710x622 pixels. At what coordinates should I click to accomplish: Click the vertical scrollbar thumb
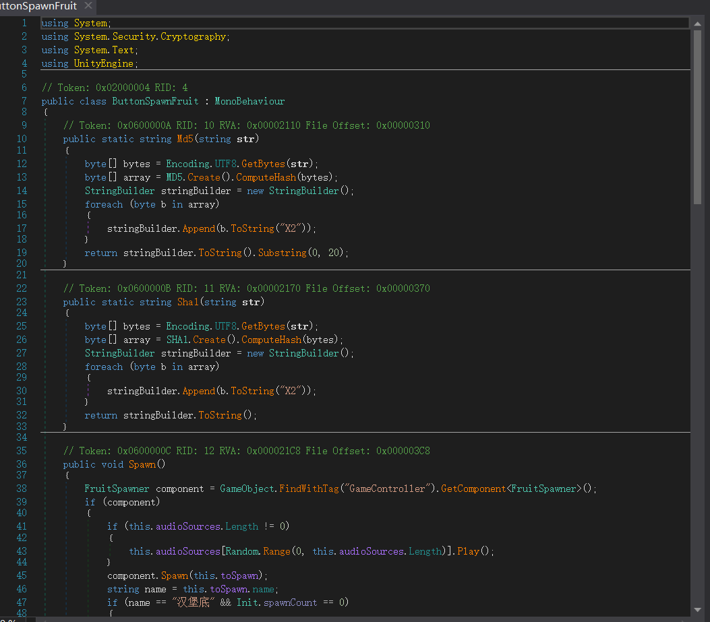pos(698,118)
